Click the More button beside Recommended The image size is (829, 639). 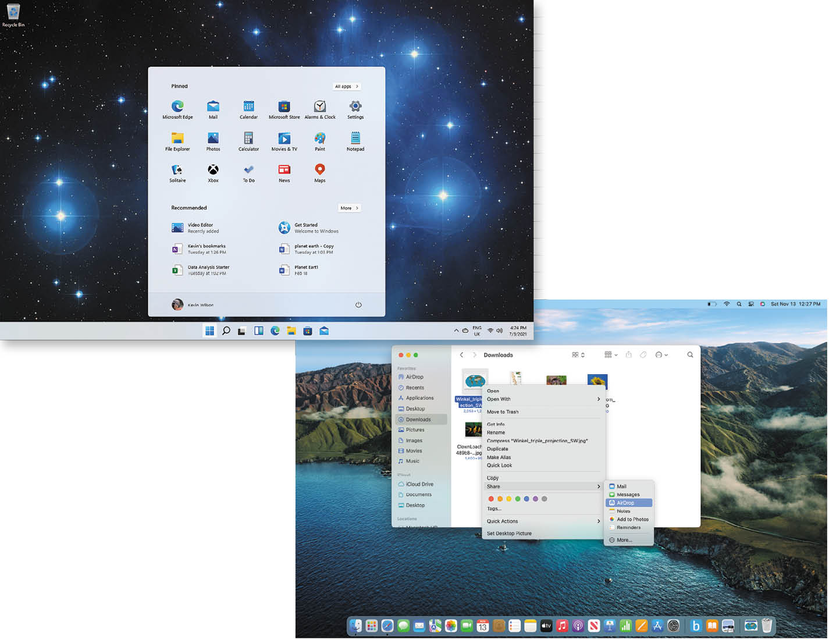point(349,208)
